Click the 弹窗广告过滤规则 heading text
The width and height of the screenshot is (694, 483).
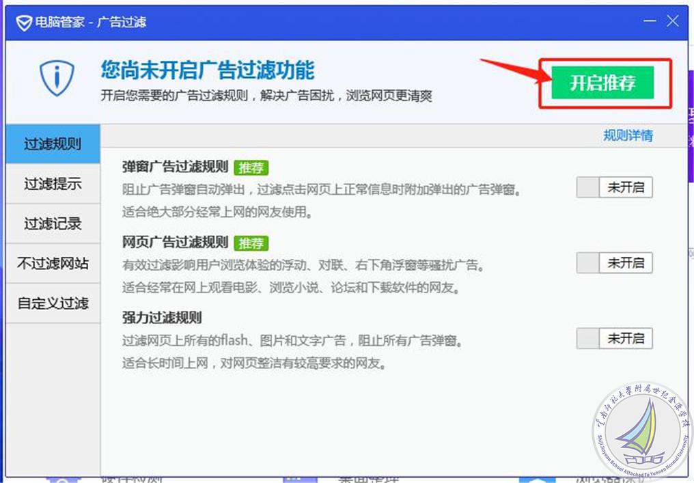[x=175, y=167]
